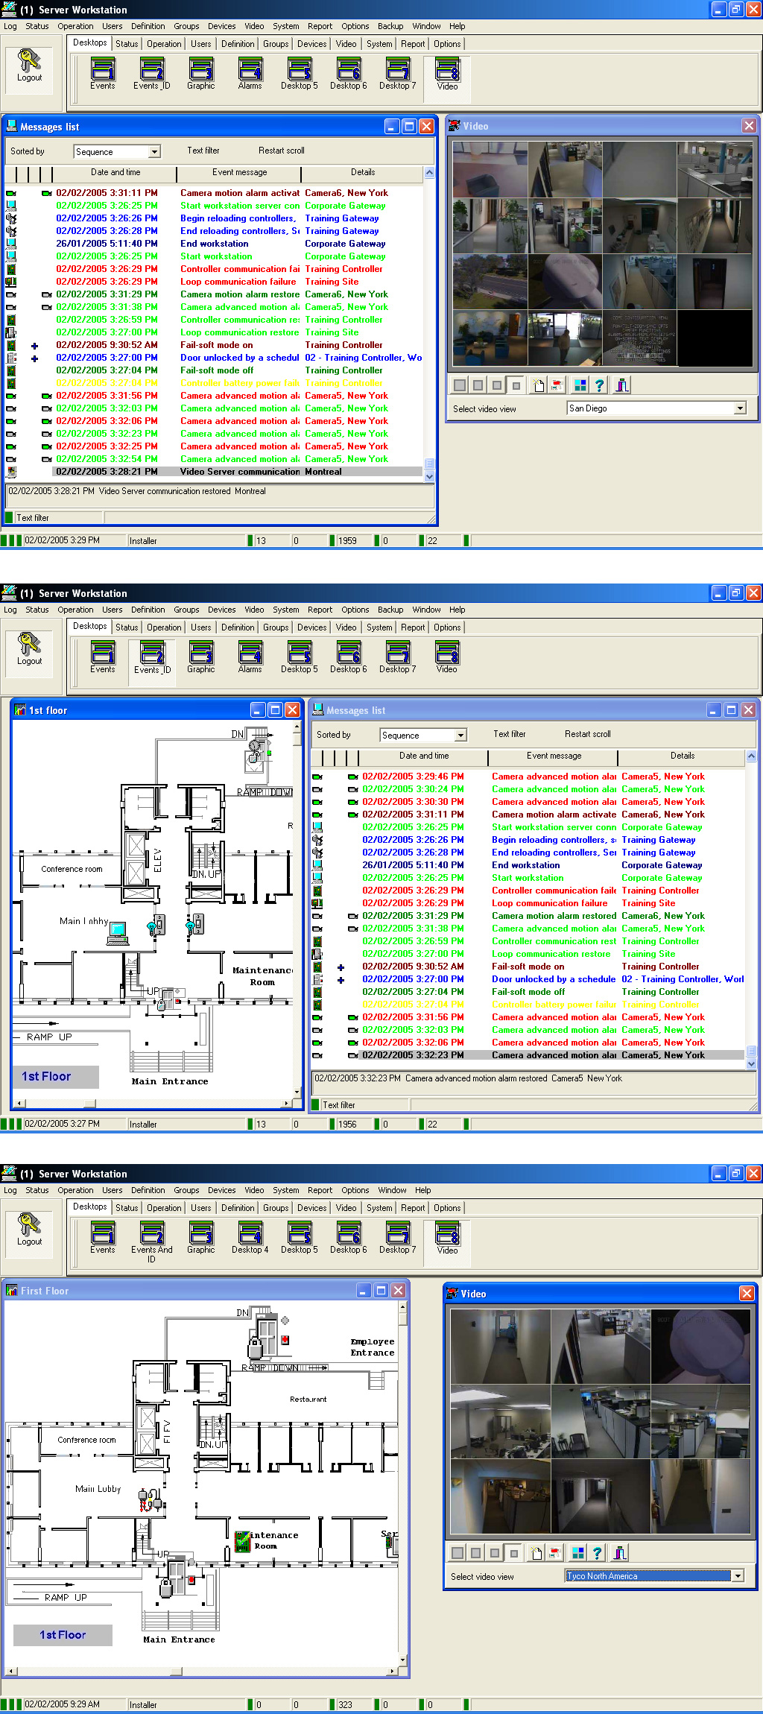Click the help icon above Tyco North America selector
Screen dimensions: 763x1714
[597, 1553]
